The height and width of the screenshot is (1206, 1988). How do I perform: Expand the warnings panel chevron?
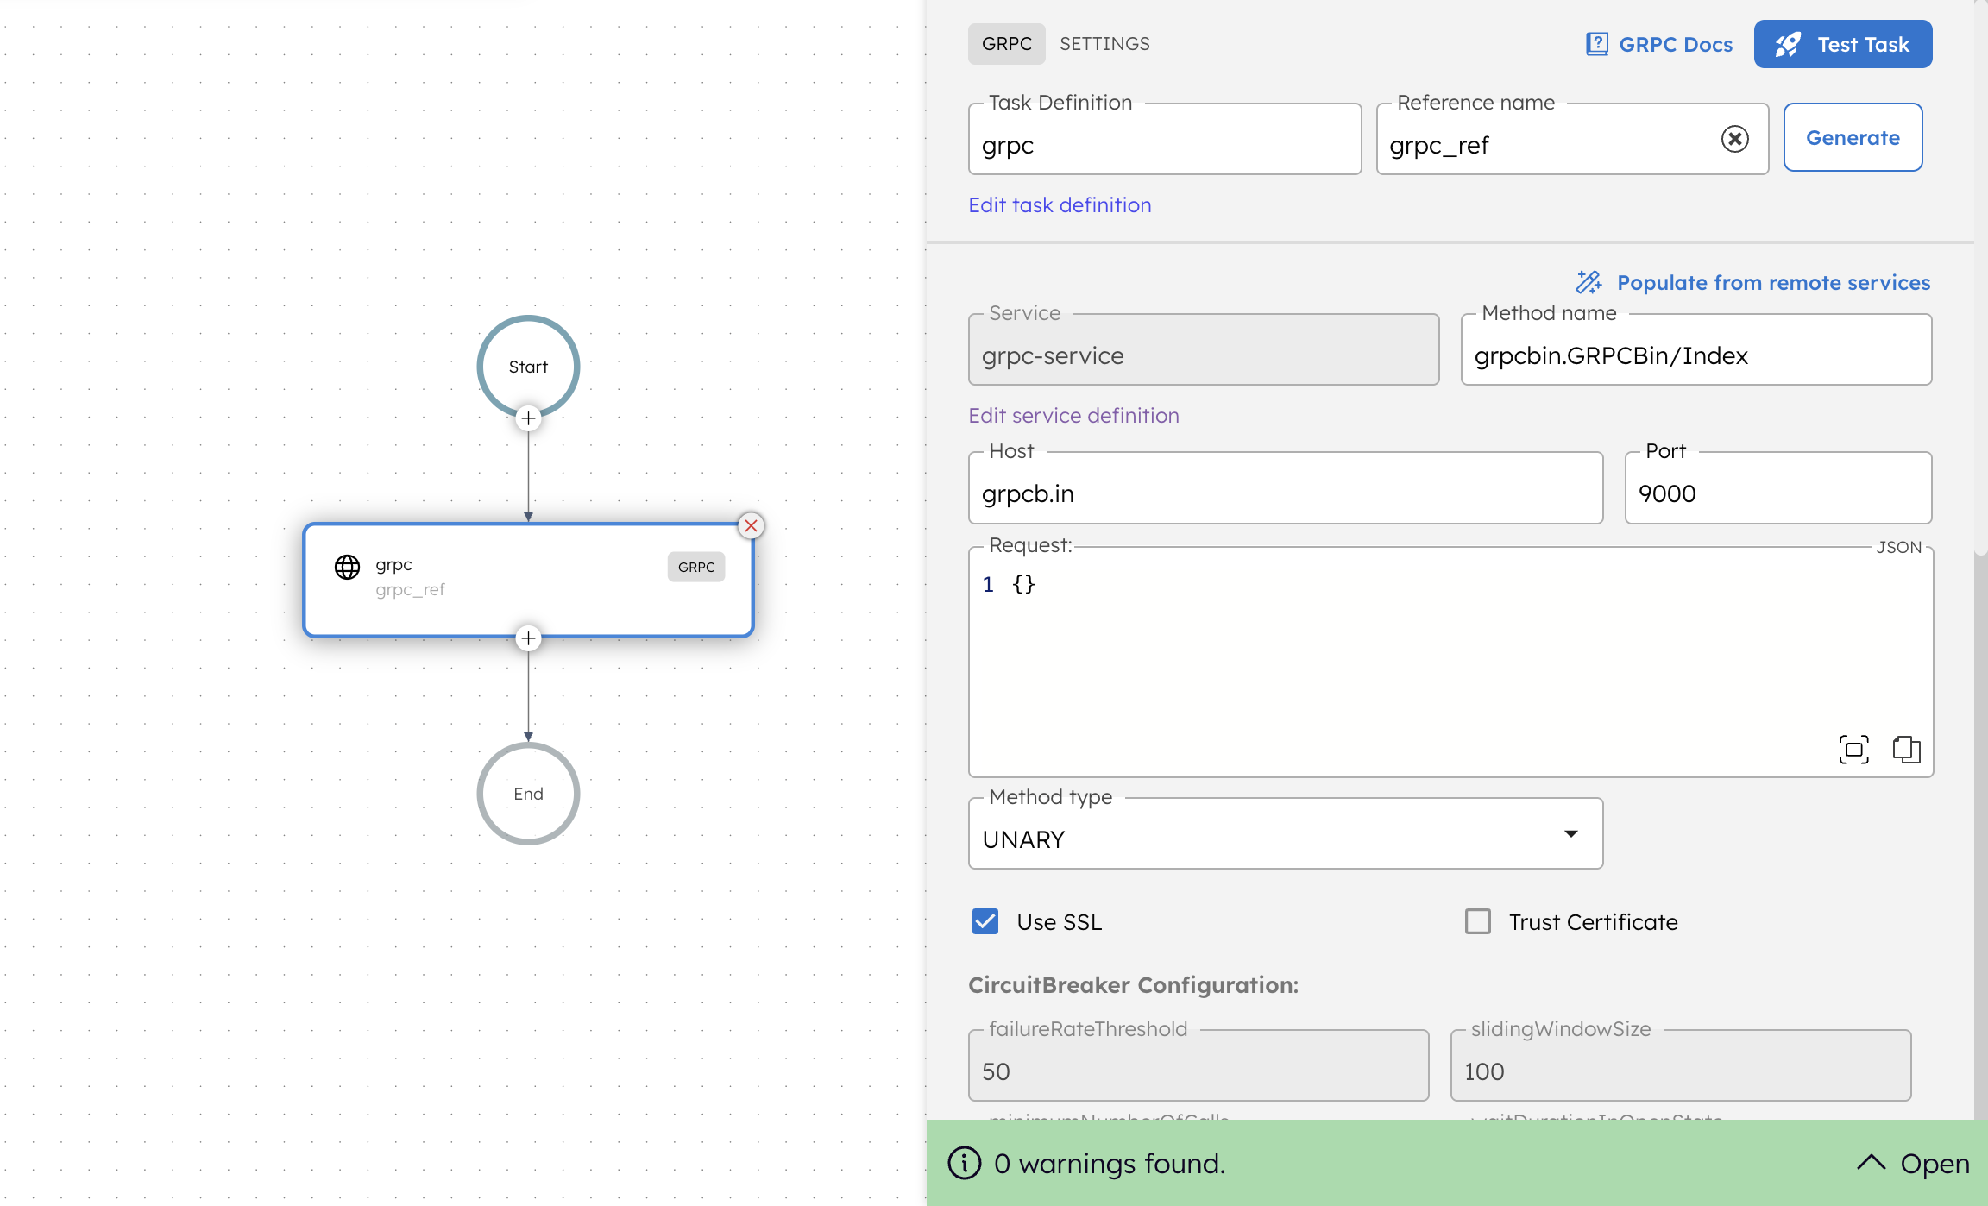1871,1163
